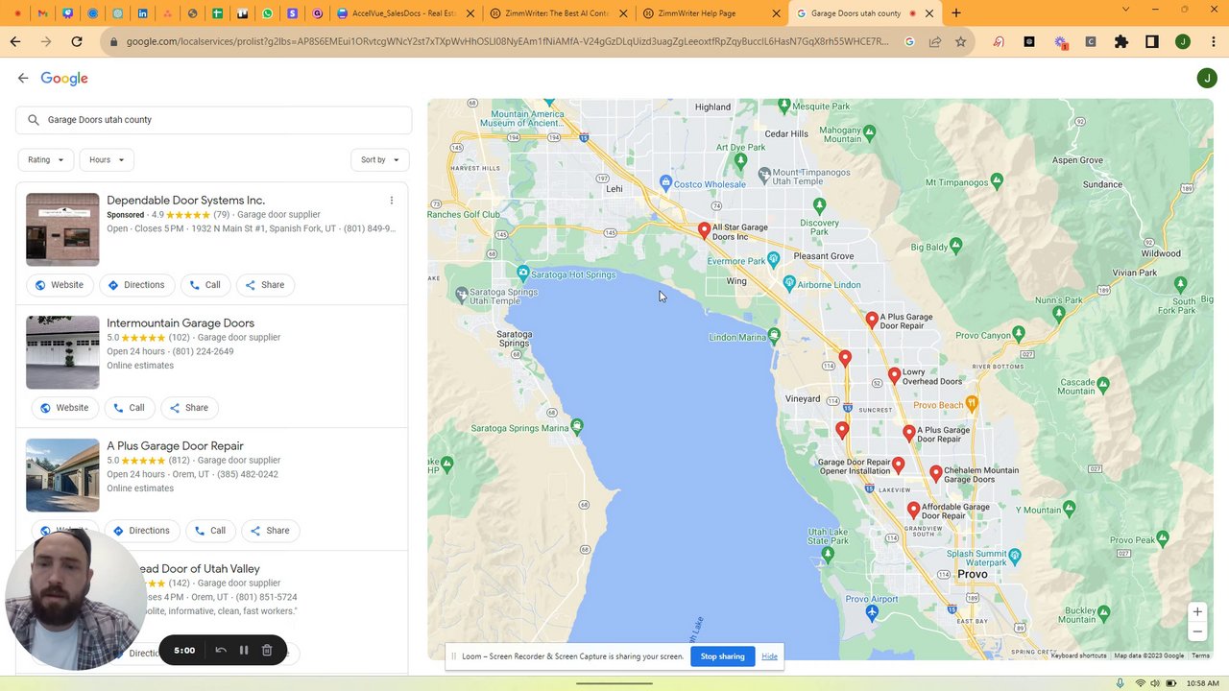Open the A Plus Garage Door Repair photo thumbnail

(x=62, y=475)
